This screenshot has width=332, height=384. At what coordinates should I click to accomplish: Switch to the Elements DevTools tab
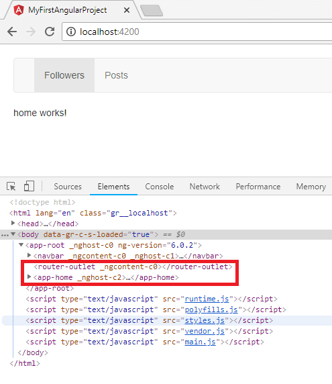tap(113, 187)
